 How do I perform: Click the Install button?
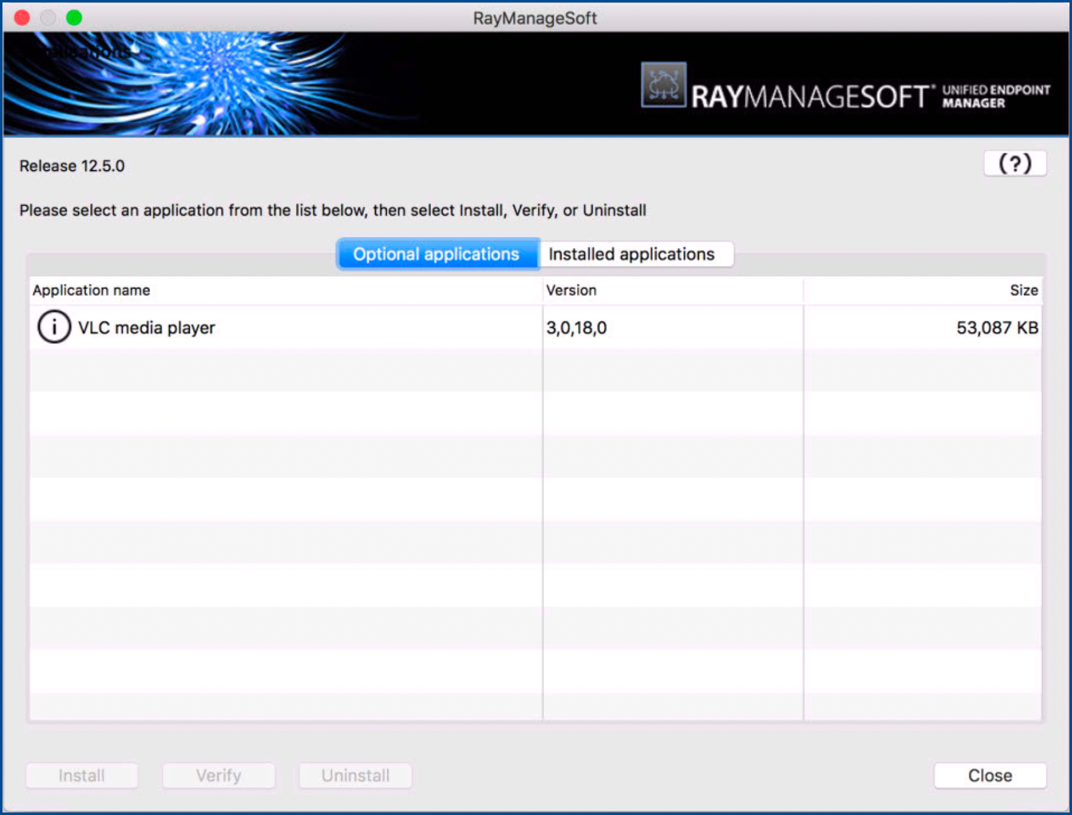coord(81,775)
